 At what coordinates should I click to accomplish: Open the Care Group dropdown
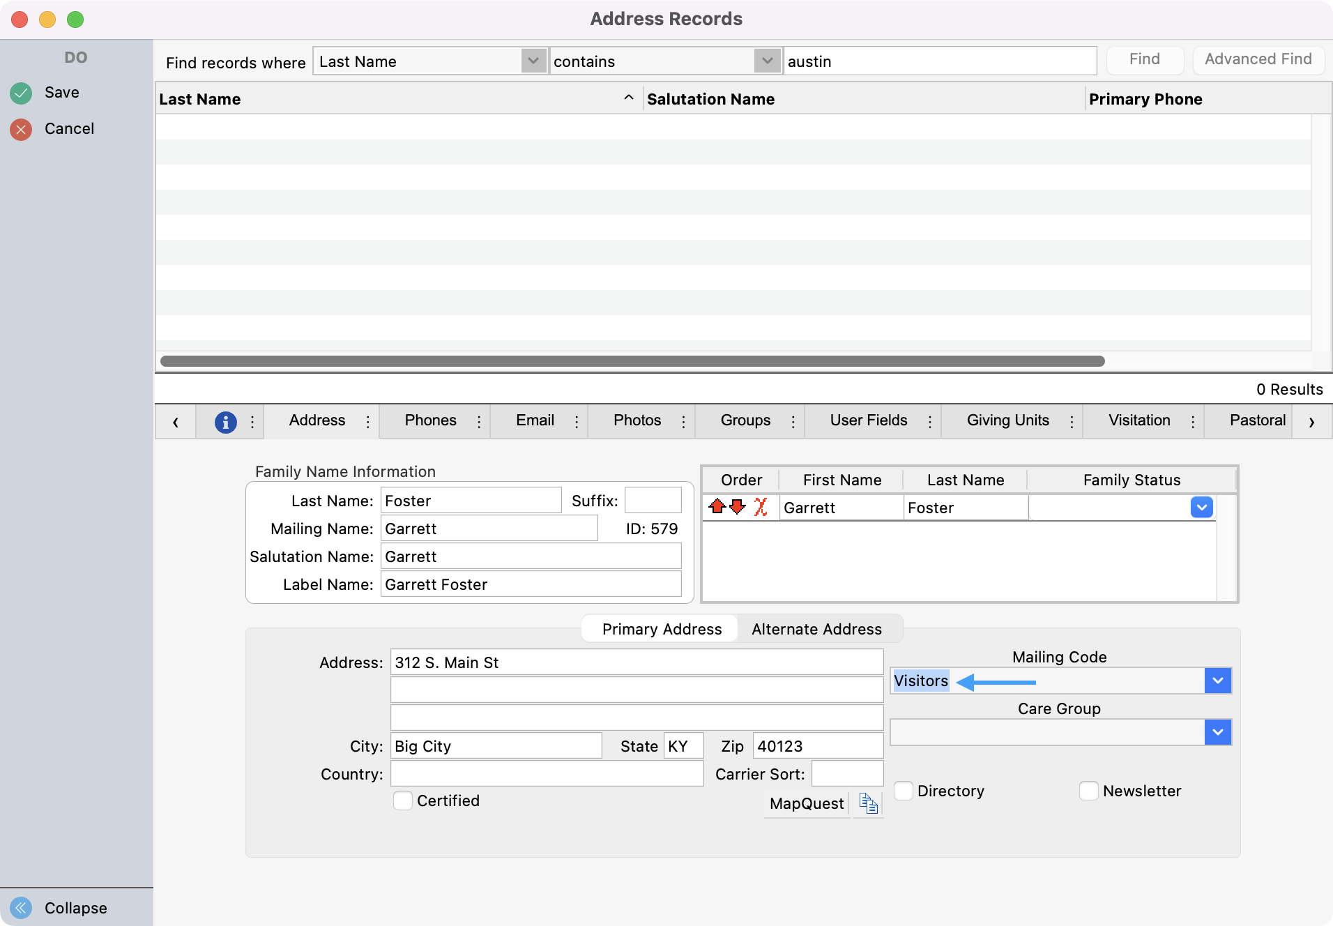(x=1218, y=732)
